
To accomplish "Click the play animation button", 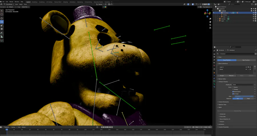I will (x=108, y=127).
